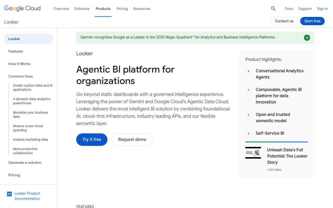Go to Pricing in the sidebar
333x208 pixels.
tap(14, 175)
